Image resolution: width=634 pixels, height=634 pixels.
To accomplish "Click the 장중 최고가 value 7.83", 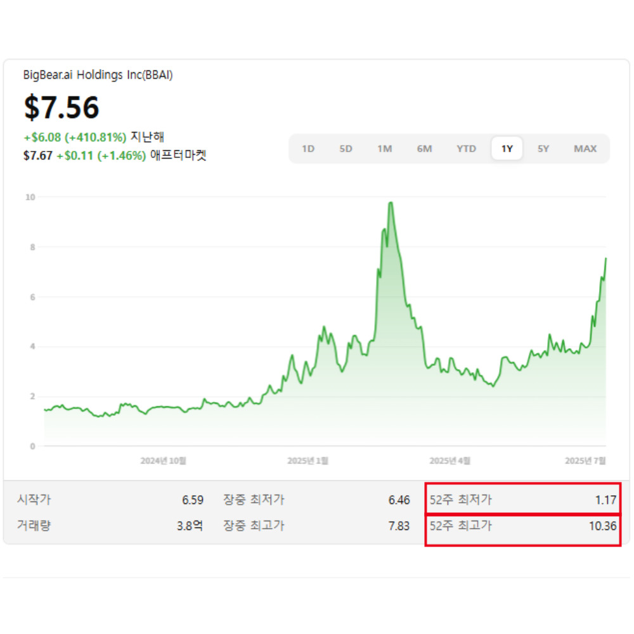I will [399, 526].
